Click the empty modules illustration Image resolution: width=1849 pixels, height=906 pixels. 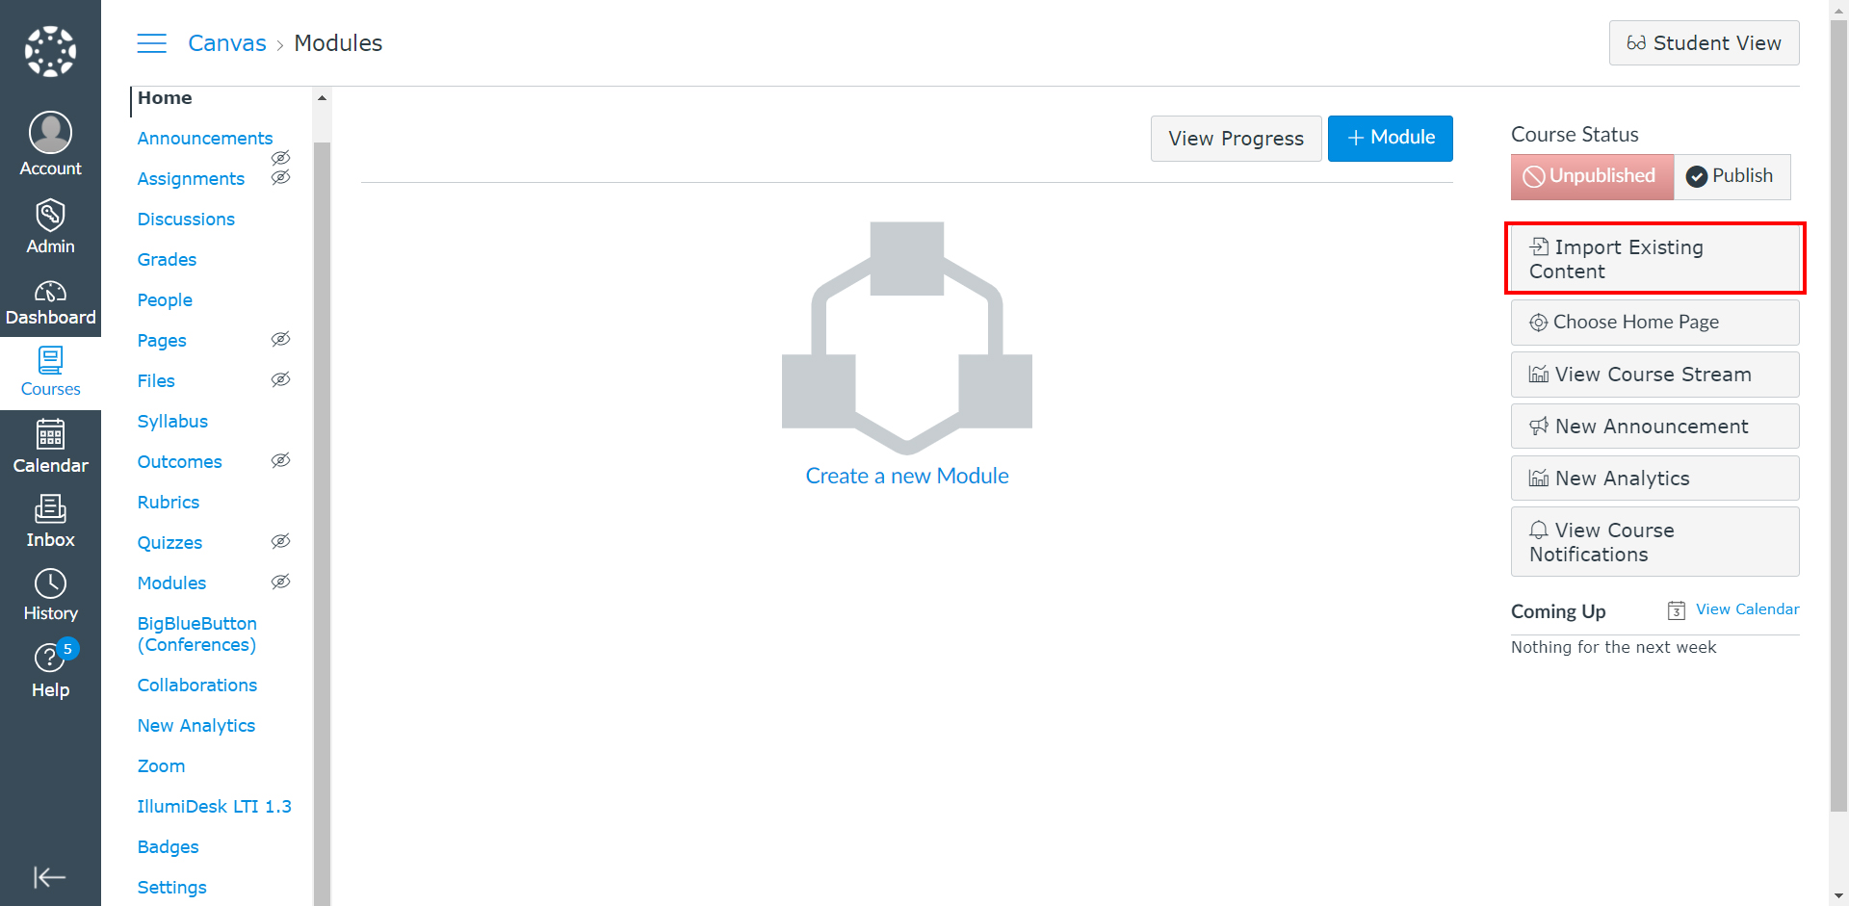tap(907, 338)
